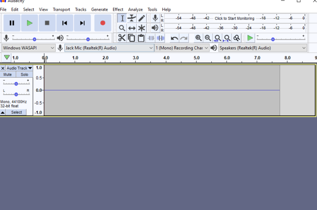The height and width of the screenshot is (210, 317).
Task: Silence the audio selection
Action: pos(161,38)
